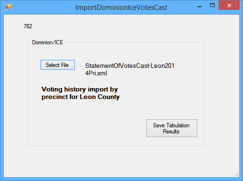Image resolution: width=243 pixels, height=181 pixels.
Task: Click the resize grip in window corner
Action: pos(236,174)
